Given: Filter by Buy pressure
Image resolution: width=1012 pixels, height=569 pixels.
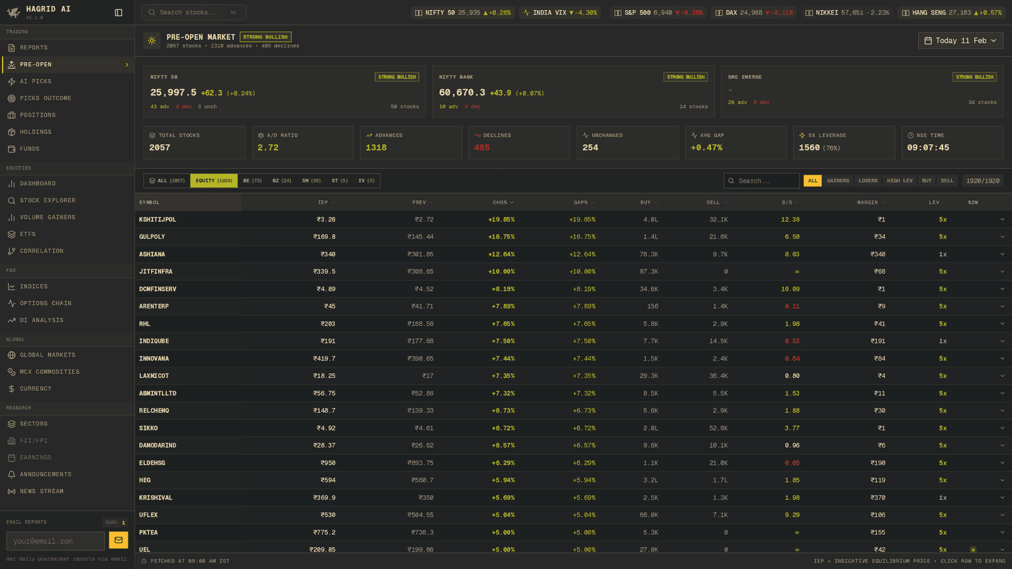Looking at the screenshot, I should (927, 181).
